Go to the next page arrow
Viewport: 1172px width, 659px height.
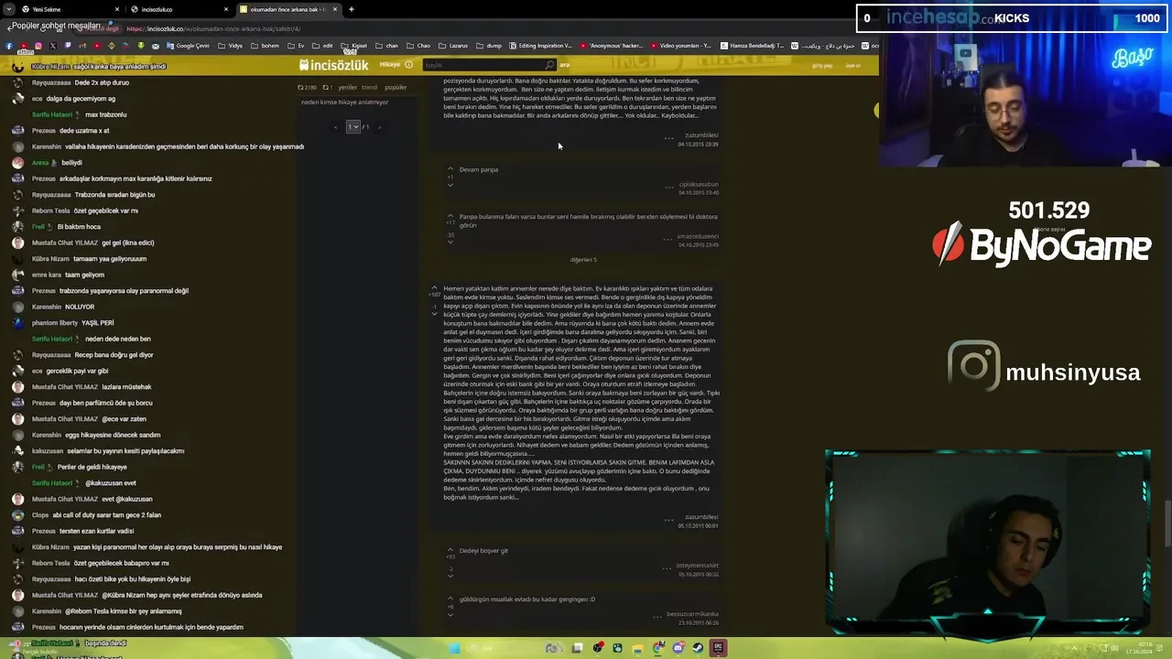point(379,126)
